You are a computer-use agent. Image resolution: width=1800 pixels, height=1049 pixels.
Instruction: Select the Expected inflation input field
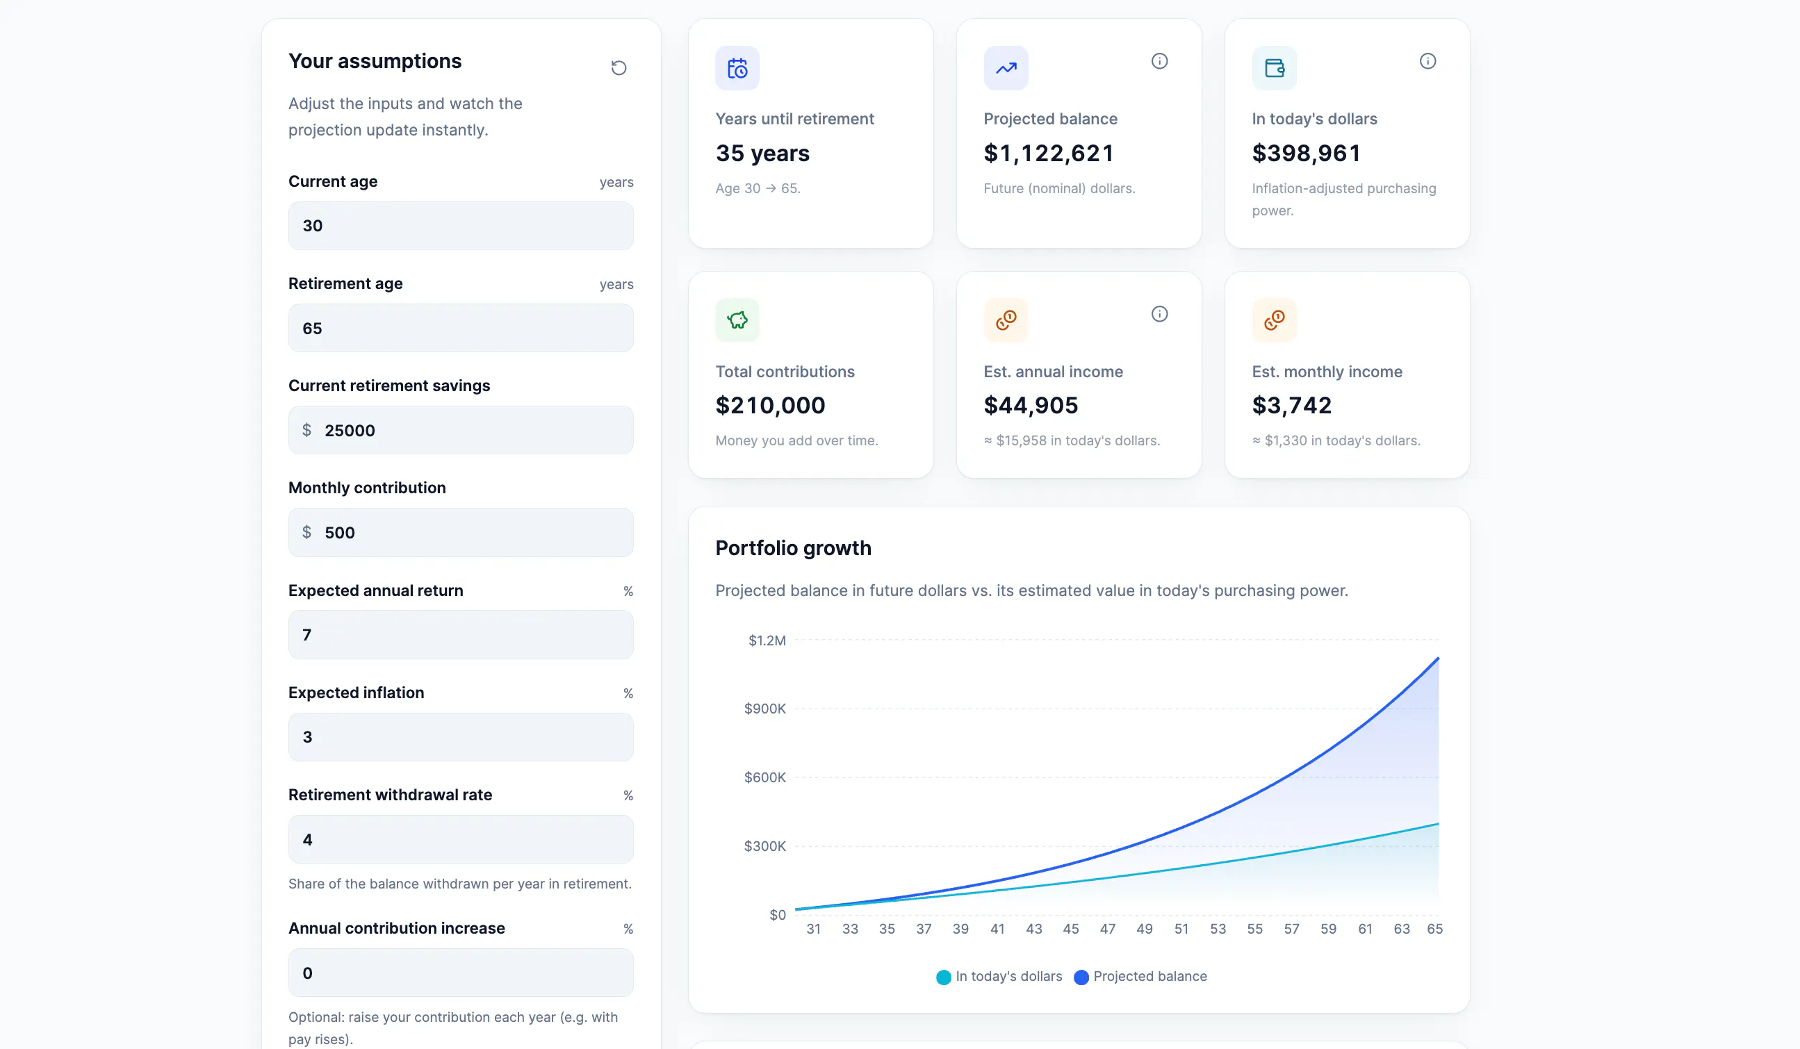pos(461,737)
